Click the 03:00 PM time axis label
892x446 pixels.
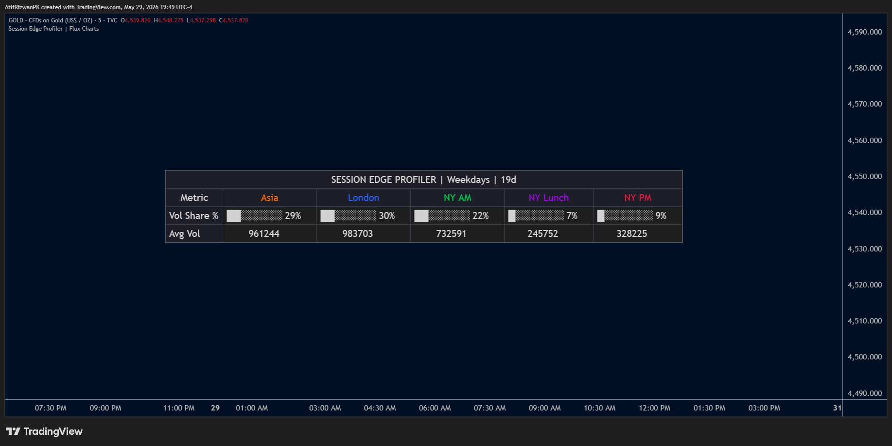tap(764, 408)
